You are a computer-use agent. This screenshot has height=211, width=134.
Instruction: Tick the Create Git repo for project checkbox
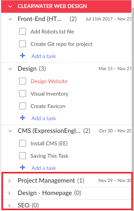pos(23,44)
